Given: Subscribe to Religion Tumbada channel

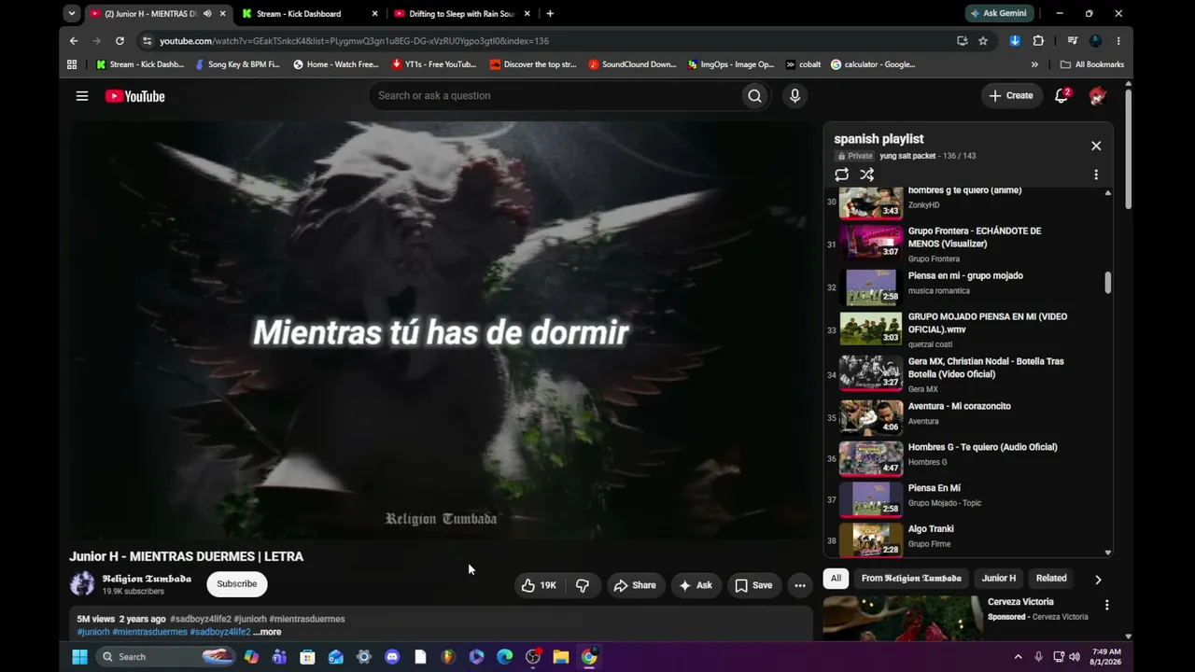Looking at the screenshot, I should 237,584.
